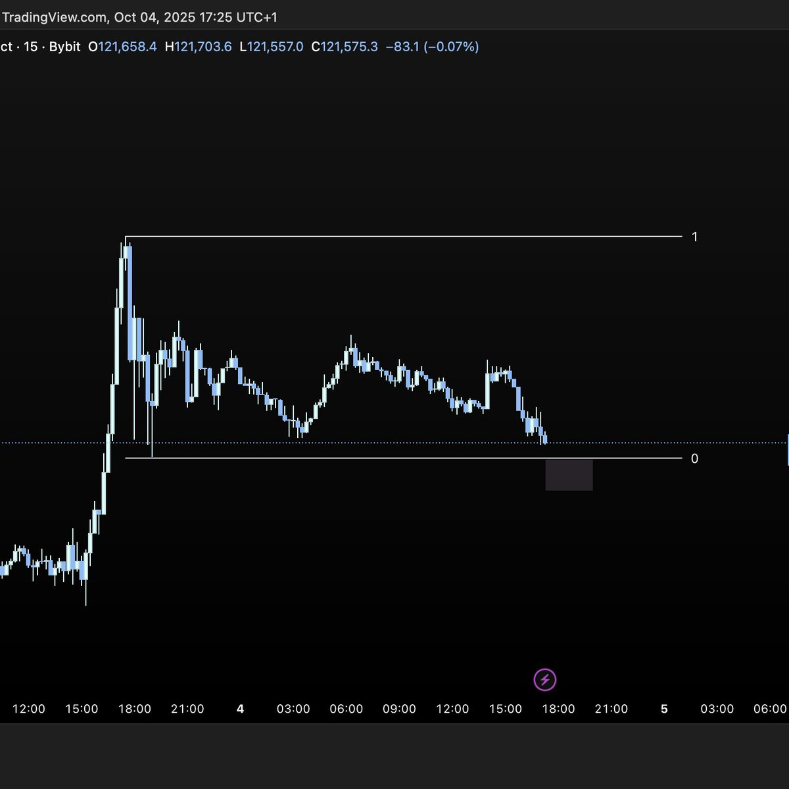Click the 15 minute interval label
The height and width of the screenshot is (789, 789).
point(30,47)
